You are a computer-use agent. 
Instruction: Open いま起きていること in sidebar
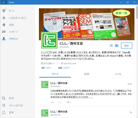(x=18, y=18)
